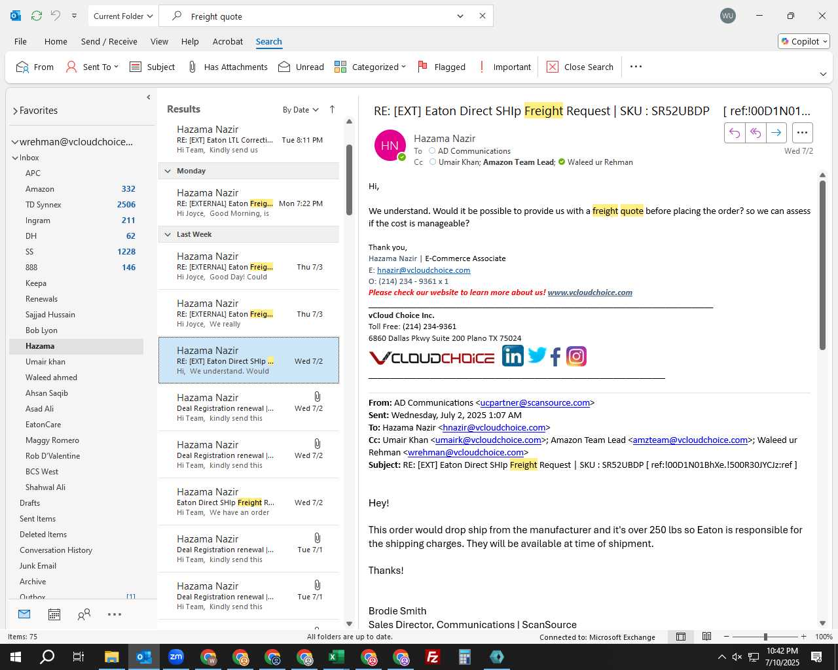Open the hnazir@vcloudchoice.com signature link
838x670 pixels.
click(x=424, y=270)
